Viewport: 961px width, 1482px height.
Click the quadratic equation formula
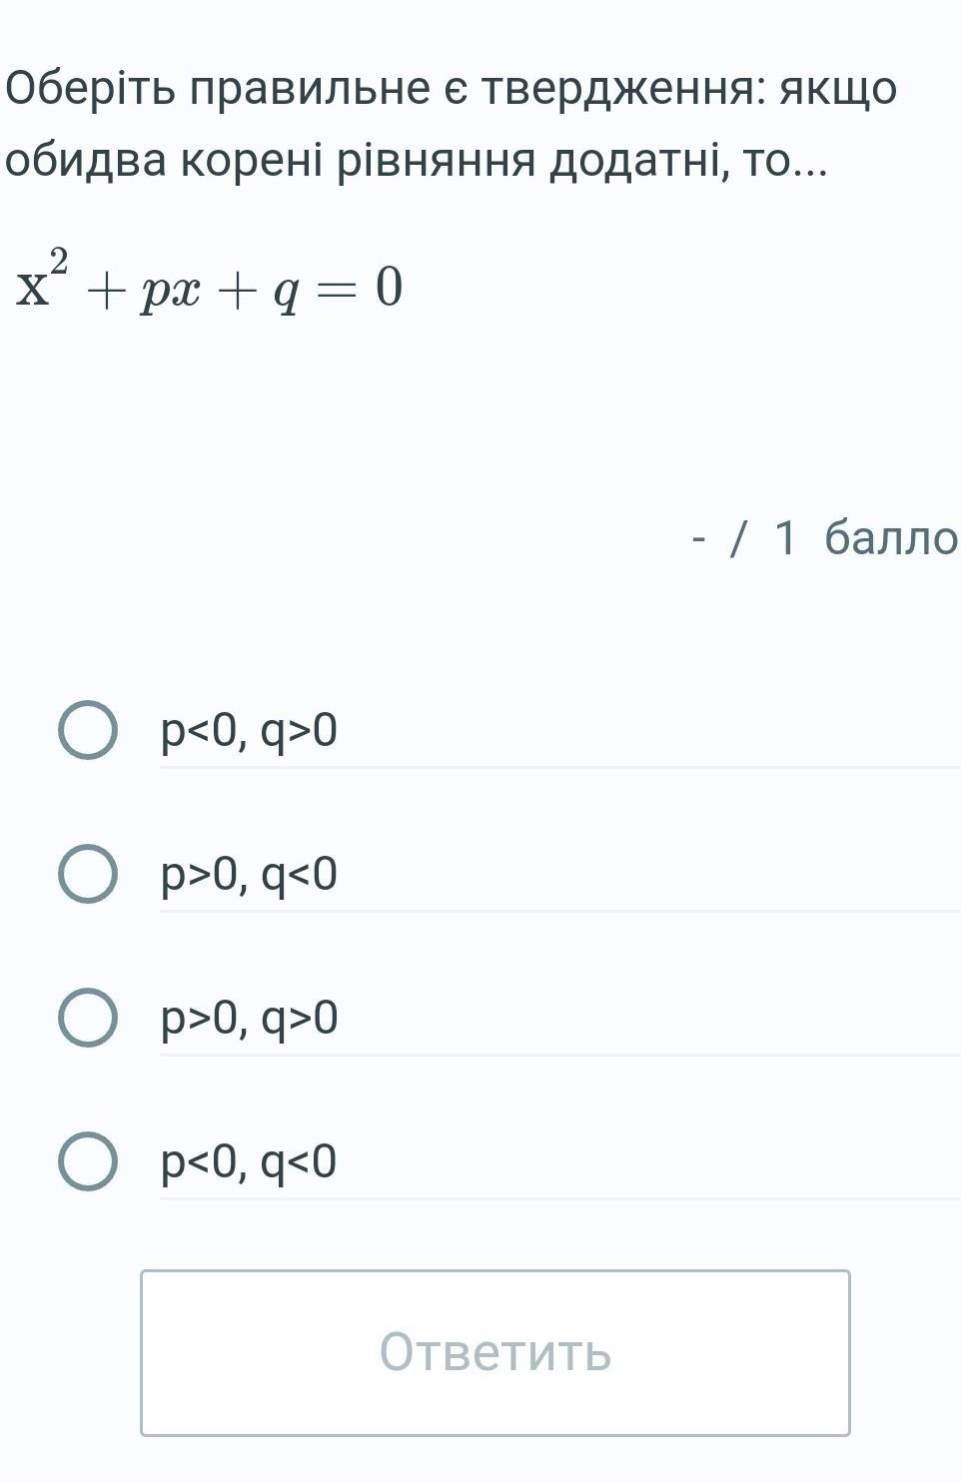pos(210,286)
